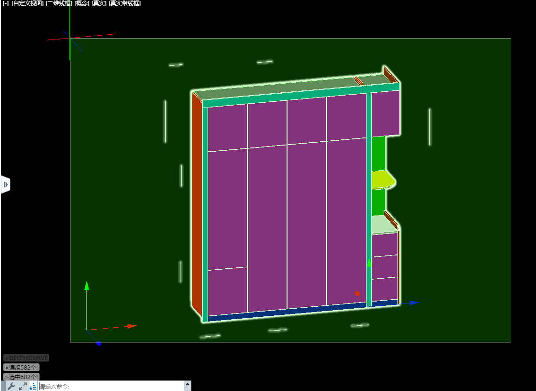
Task: Click the blue axis arrow of move gizmo
Action: 413,303
